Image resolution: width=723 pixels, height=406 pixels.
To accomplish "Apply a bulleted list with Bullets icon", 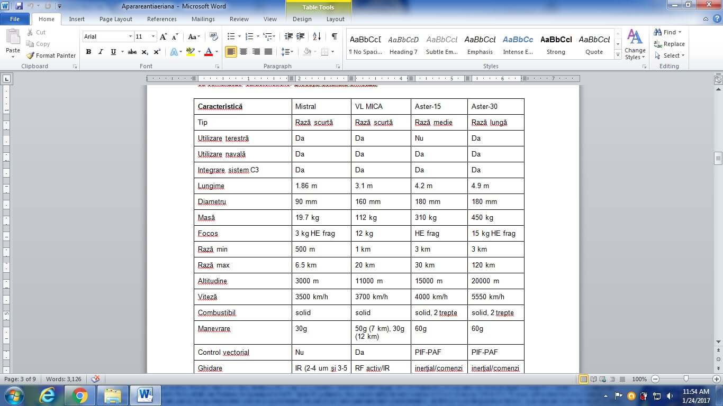I will pos(231,36).
